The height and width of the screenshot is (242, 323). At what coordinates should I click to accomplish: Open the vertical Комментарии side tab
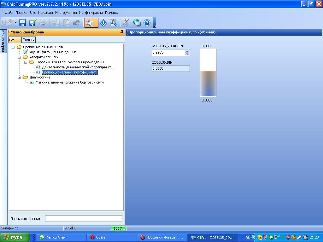(x=3, y=41)
